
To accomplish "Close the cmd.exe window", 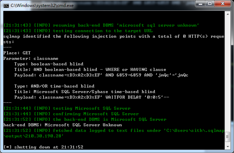I will coord(223,4).
